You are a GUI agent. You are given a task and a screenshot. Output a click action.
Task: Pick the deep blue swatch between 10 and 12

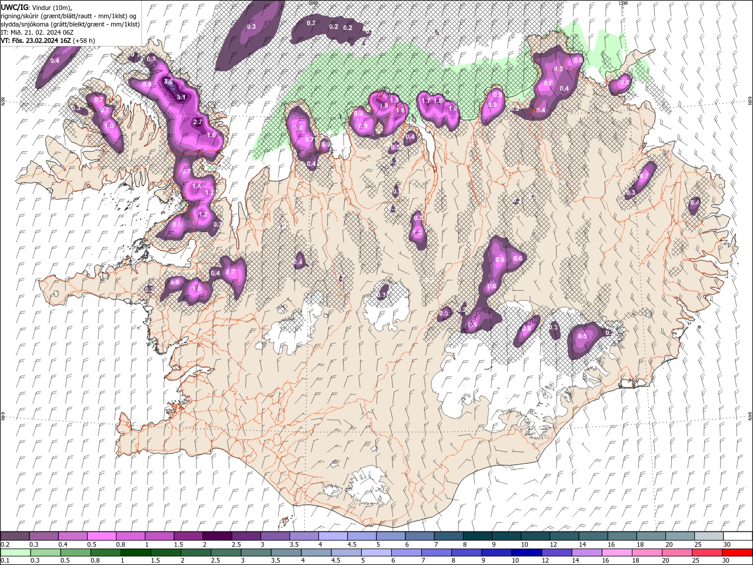[527, 553]
